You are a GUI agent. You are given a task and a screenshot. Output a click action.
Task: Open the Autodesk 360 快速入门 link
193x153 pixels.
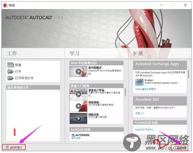point(140,113)
